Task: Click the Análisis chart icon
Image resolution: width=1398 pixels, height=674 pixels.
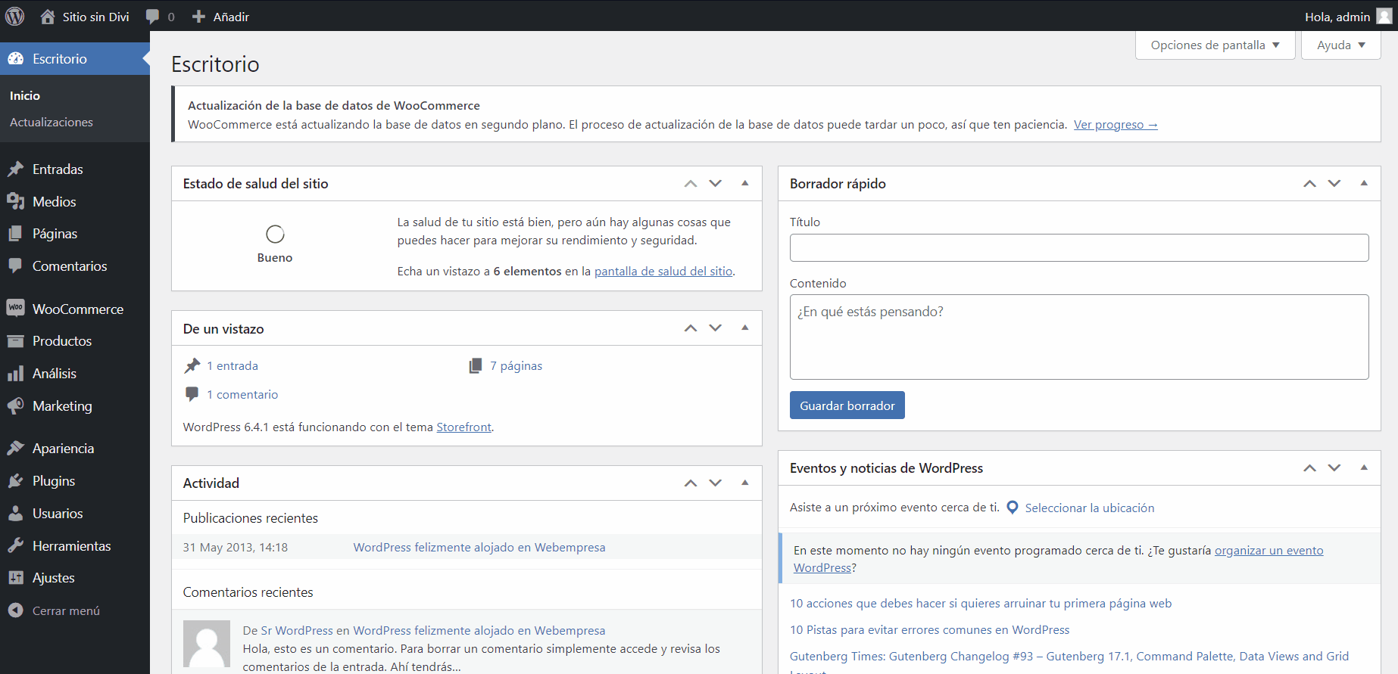Action: coord(15,374)
